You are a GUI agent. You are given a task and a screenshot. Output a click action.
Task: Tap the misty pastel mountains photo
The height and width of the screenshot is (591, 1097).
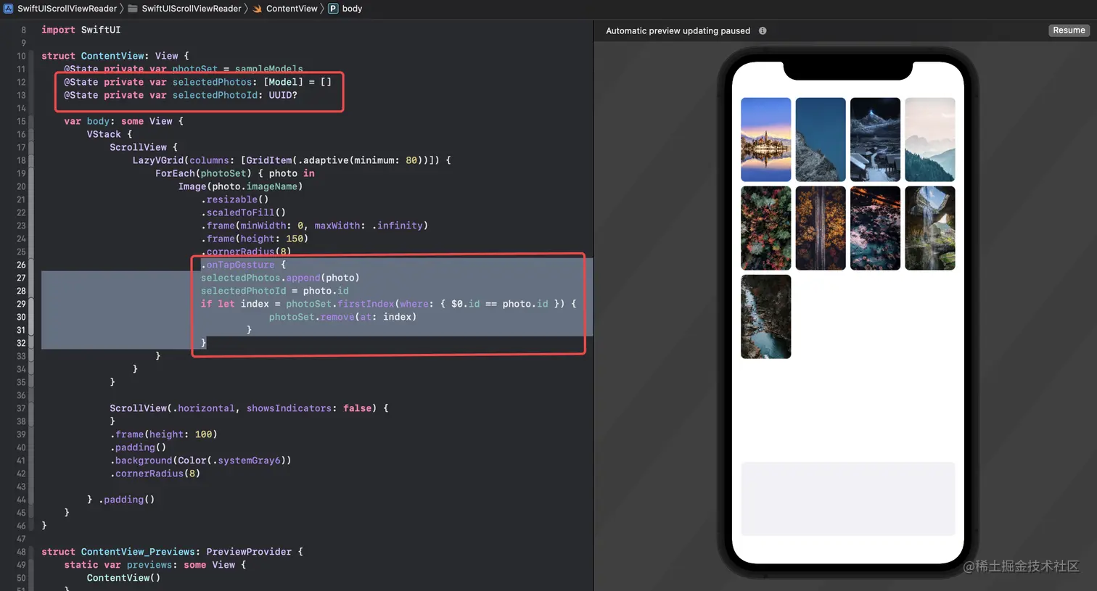tap(930, 139)
